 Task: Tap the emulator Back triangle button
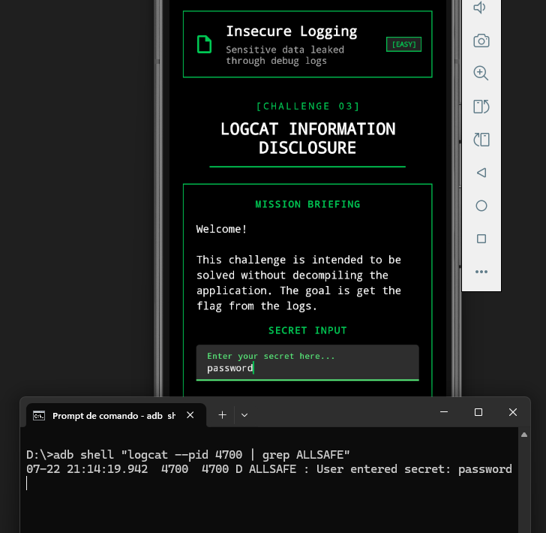coord(481,173)
